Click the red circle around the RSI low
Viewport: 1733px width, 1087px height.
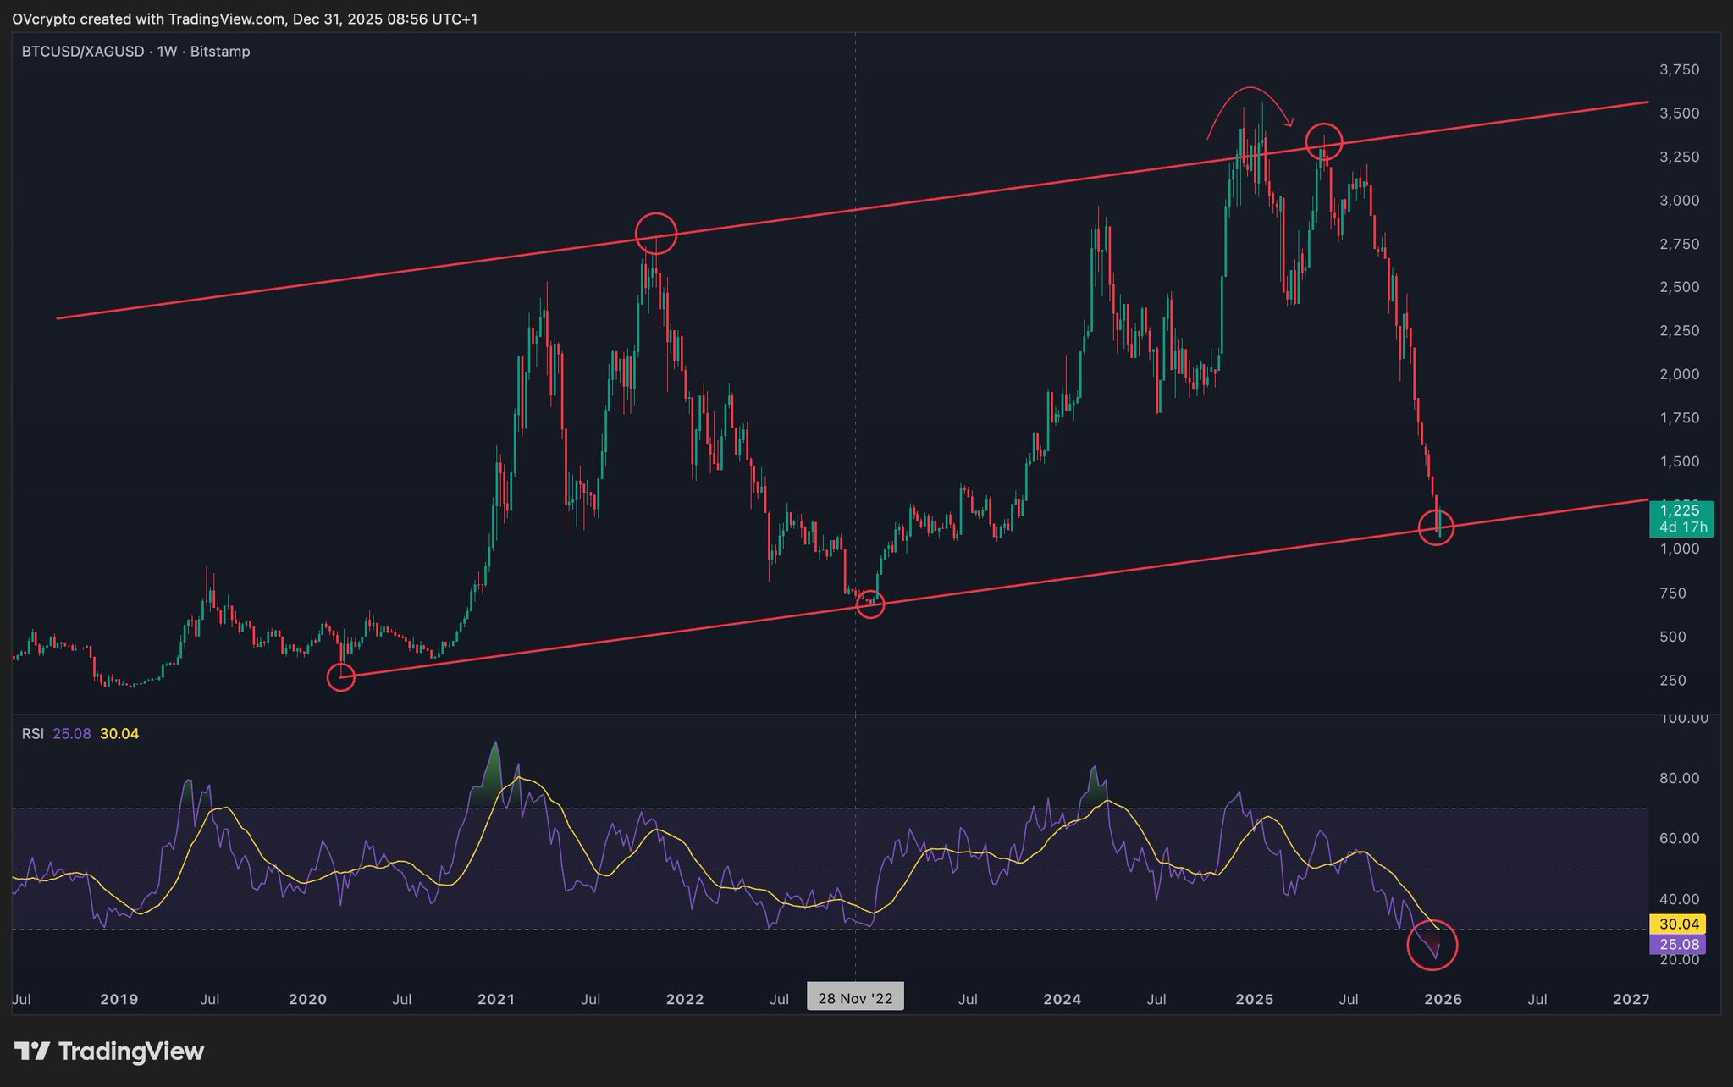1432,944
